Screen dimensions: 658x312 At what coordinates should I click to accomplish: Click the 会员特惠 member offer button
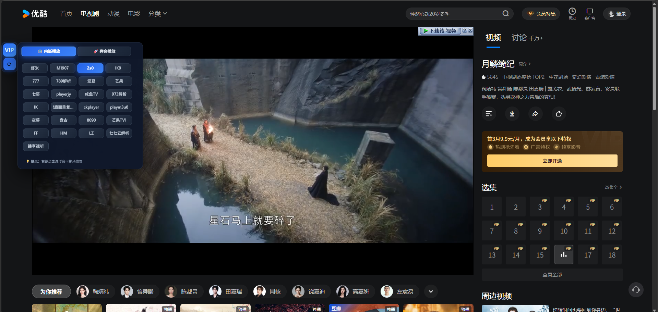541,14
